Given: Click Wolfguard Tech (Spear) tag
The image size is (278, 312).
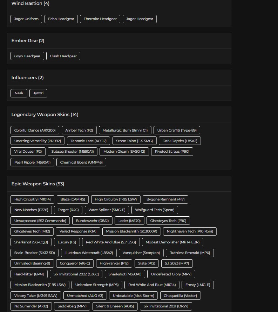Looking at the screenshot, I should 155,210.
